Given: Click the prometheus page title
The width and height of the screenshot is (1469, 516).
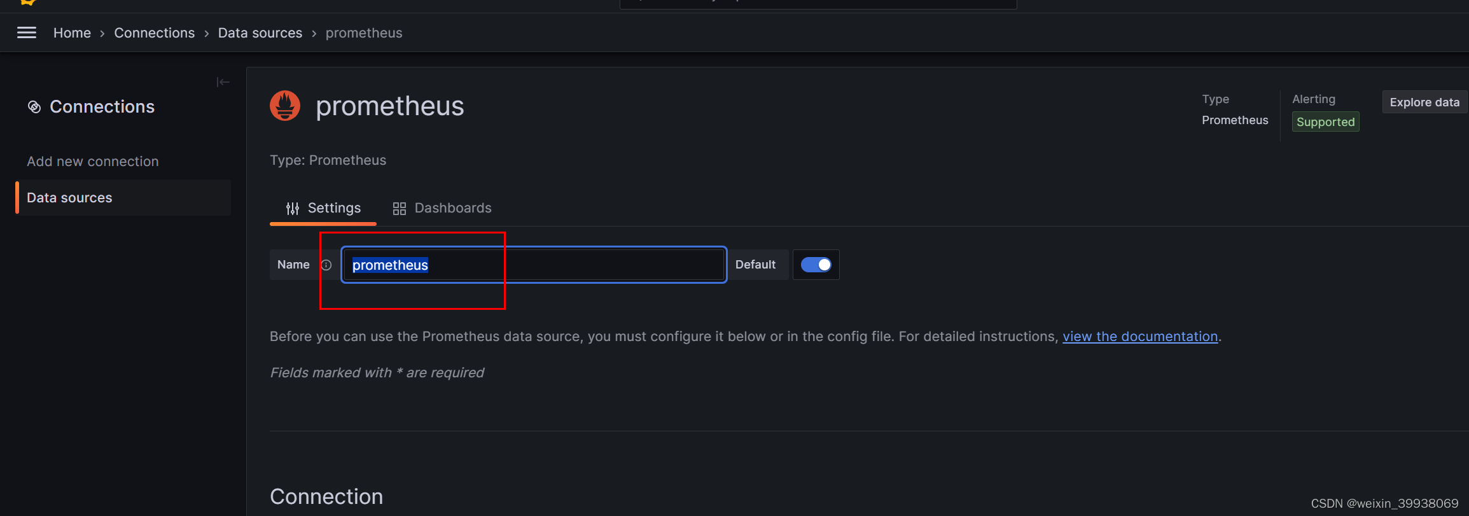Looking at the screenshot, I should pyautogui.click(x=390, y=106).
